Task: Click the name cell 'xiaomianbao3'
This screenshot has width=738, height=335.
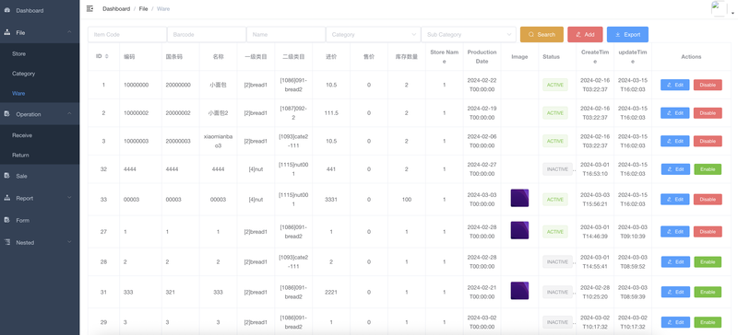Action: pyautogui.click(x=218, y=142)
